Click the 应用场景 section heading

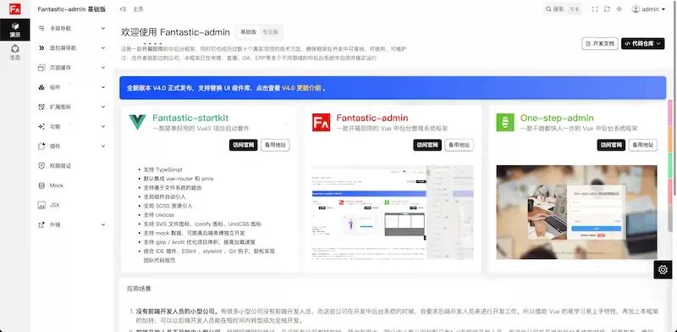[x=139, y=288]
